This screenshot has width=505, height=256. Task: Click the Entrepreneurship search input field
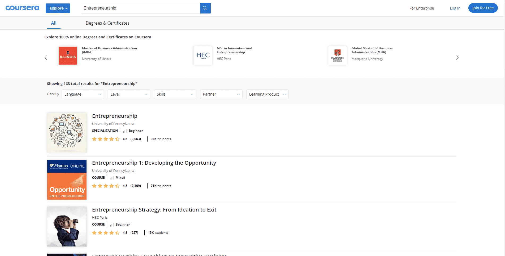coord(140,8)
